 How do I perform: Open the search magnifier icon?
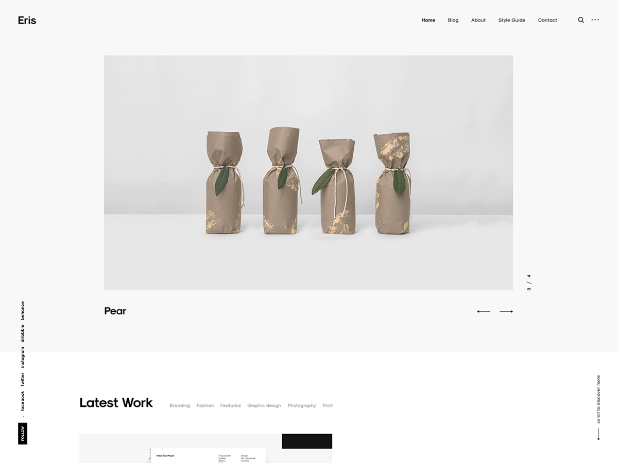[x=581, y=20]
